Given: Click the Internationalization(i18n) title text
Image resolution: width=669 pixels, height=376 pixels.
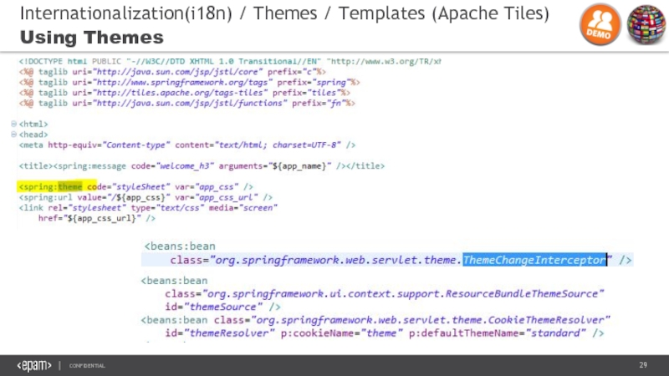Looking at the screenshot, I should coord(126,13).
